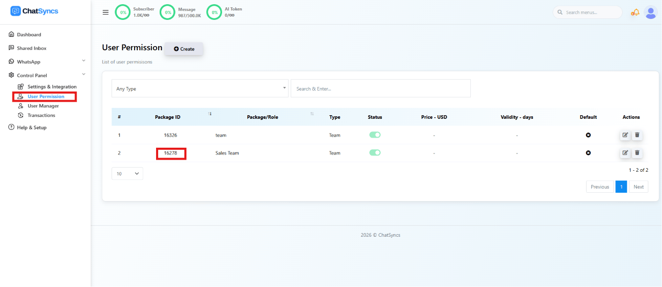This screenshot has width=662, height=287.
Task: Go to Previous page
Action: pyautogui.click(x=600, y=186)
